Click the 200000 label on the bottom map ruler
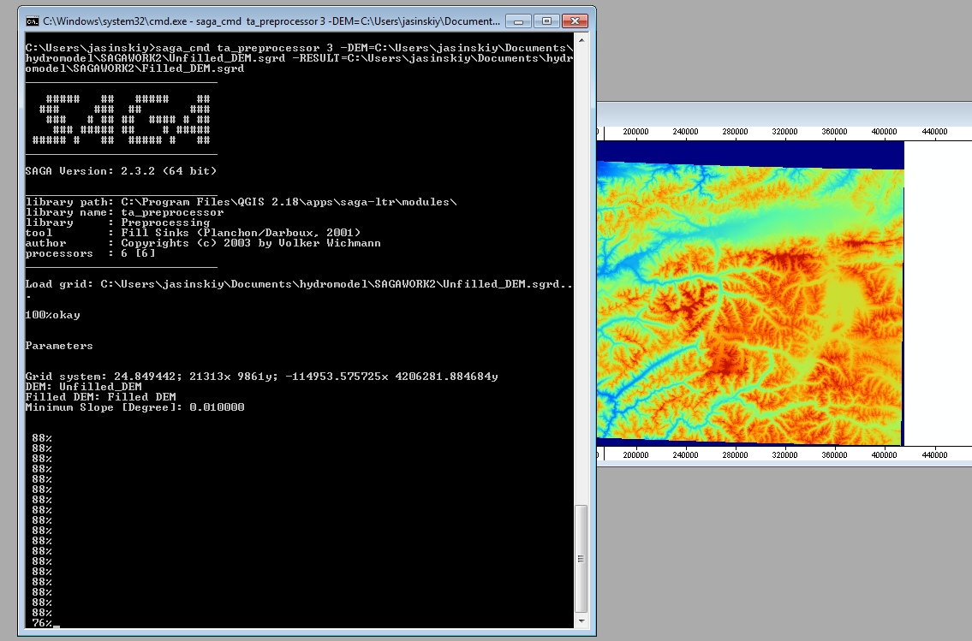This screenshot has width=972, height=641. pyautogui.click(x=636, y=454)
